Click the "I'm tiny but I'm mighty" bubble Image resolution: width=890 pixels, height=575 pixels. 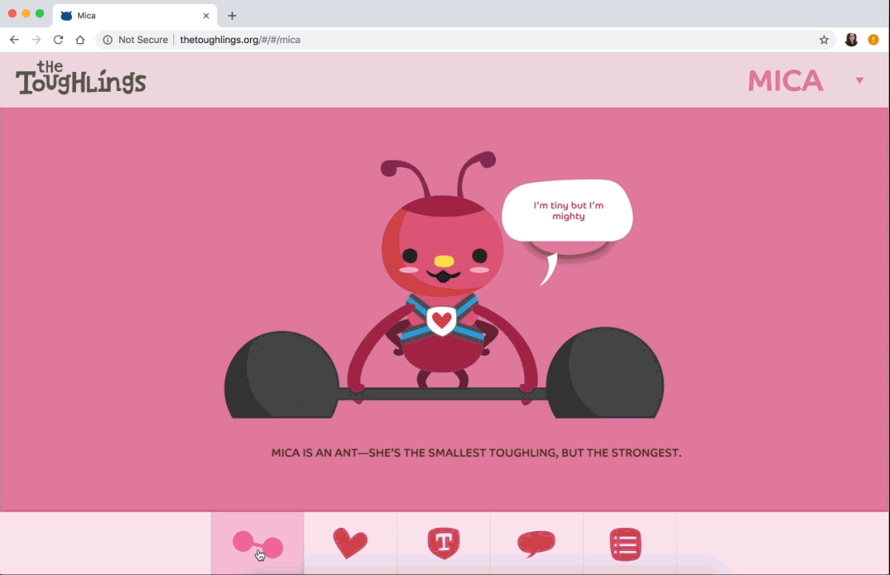point(567,211)
